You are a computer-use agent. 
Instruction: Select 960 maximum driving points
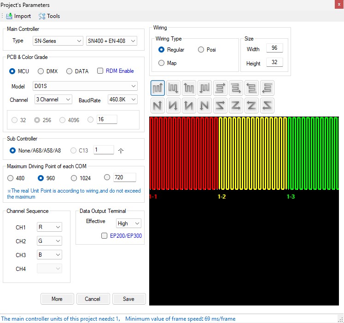pyautogui.click(x=41, y=178)
